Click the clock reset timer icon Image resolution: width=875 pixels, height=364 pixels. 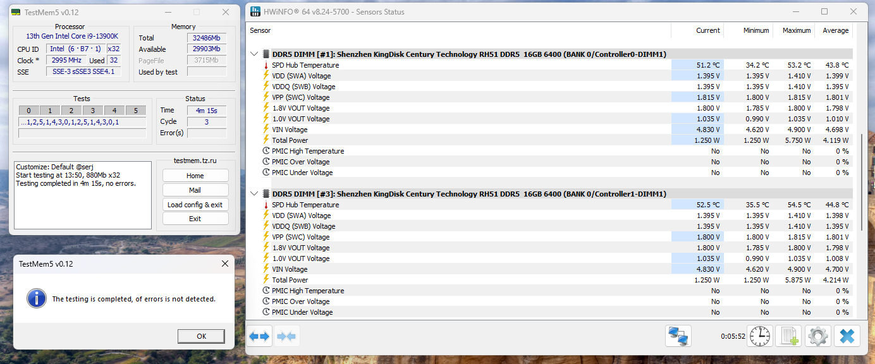760,336
